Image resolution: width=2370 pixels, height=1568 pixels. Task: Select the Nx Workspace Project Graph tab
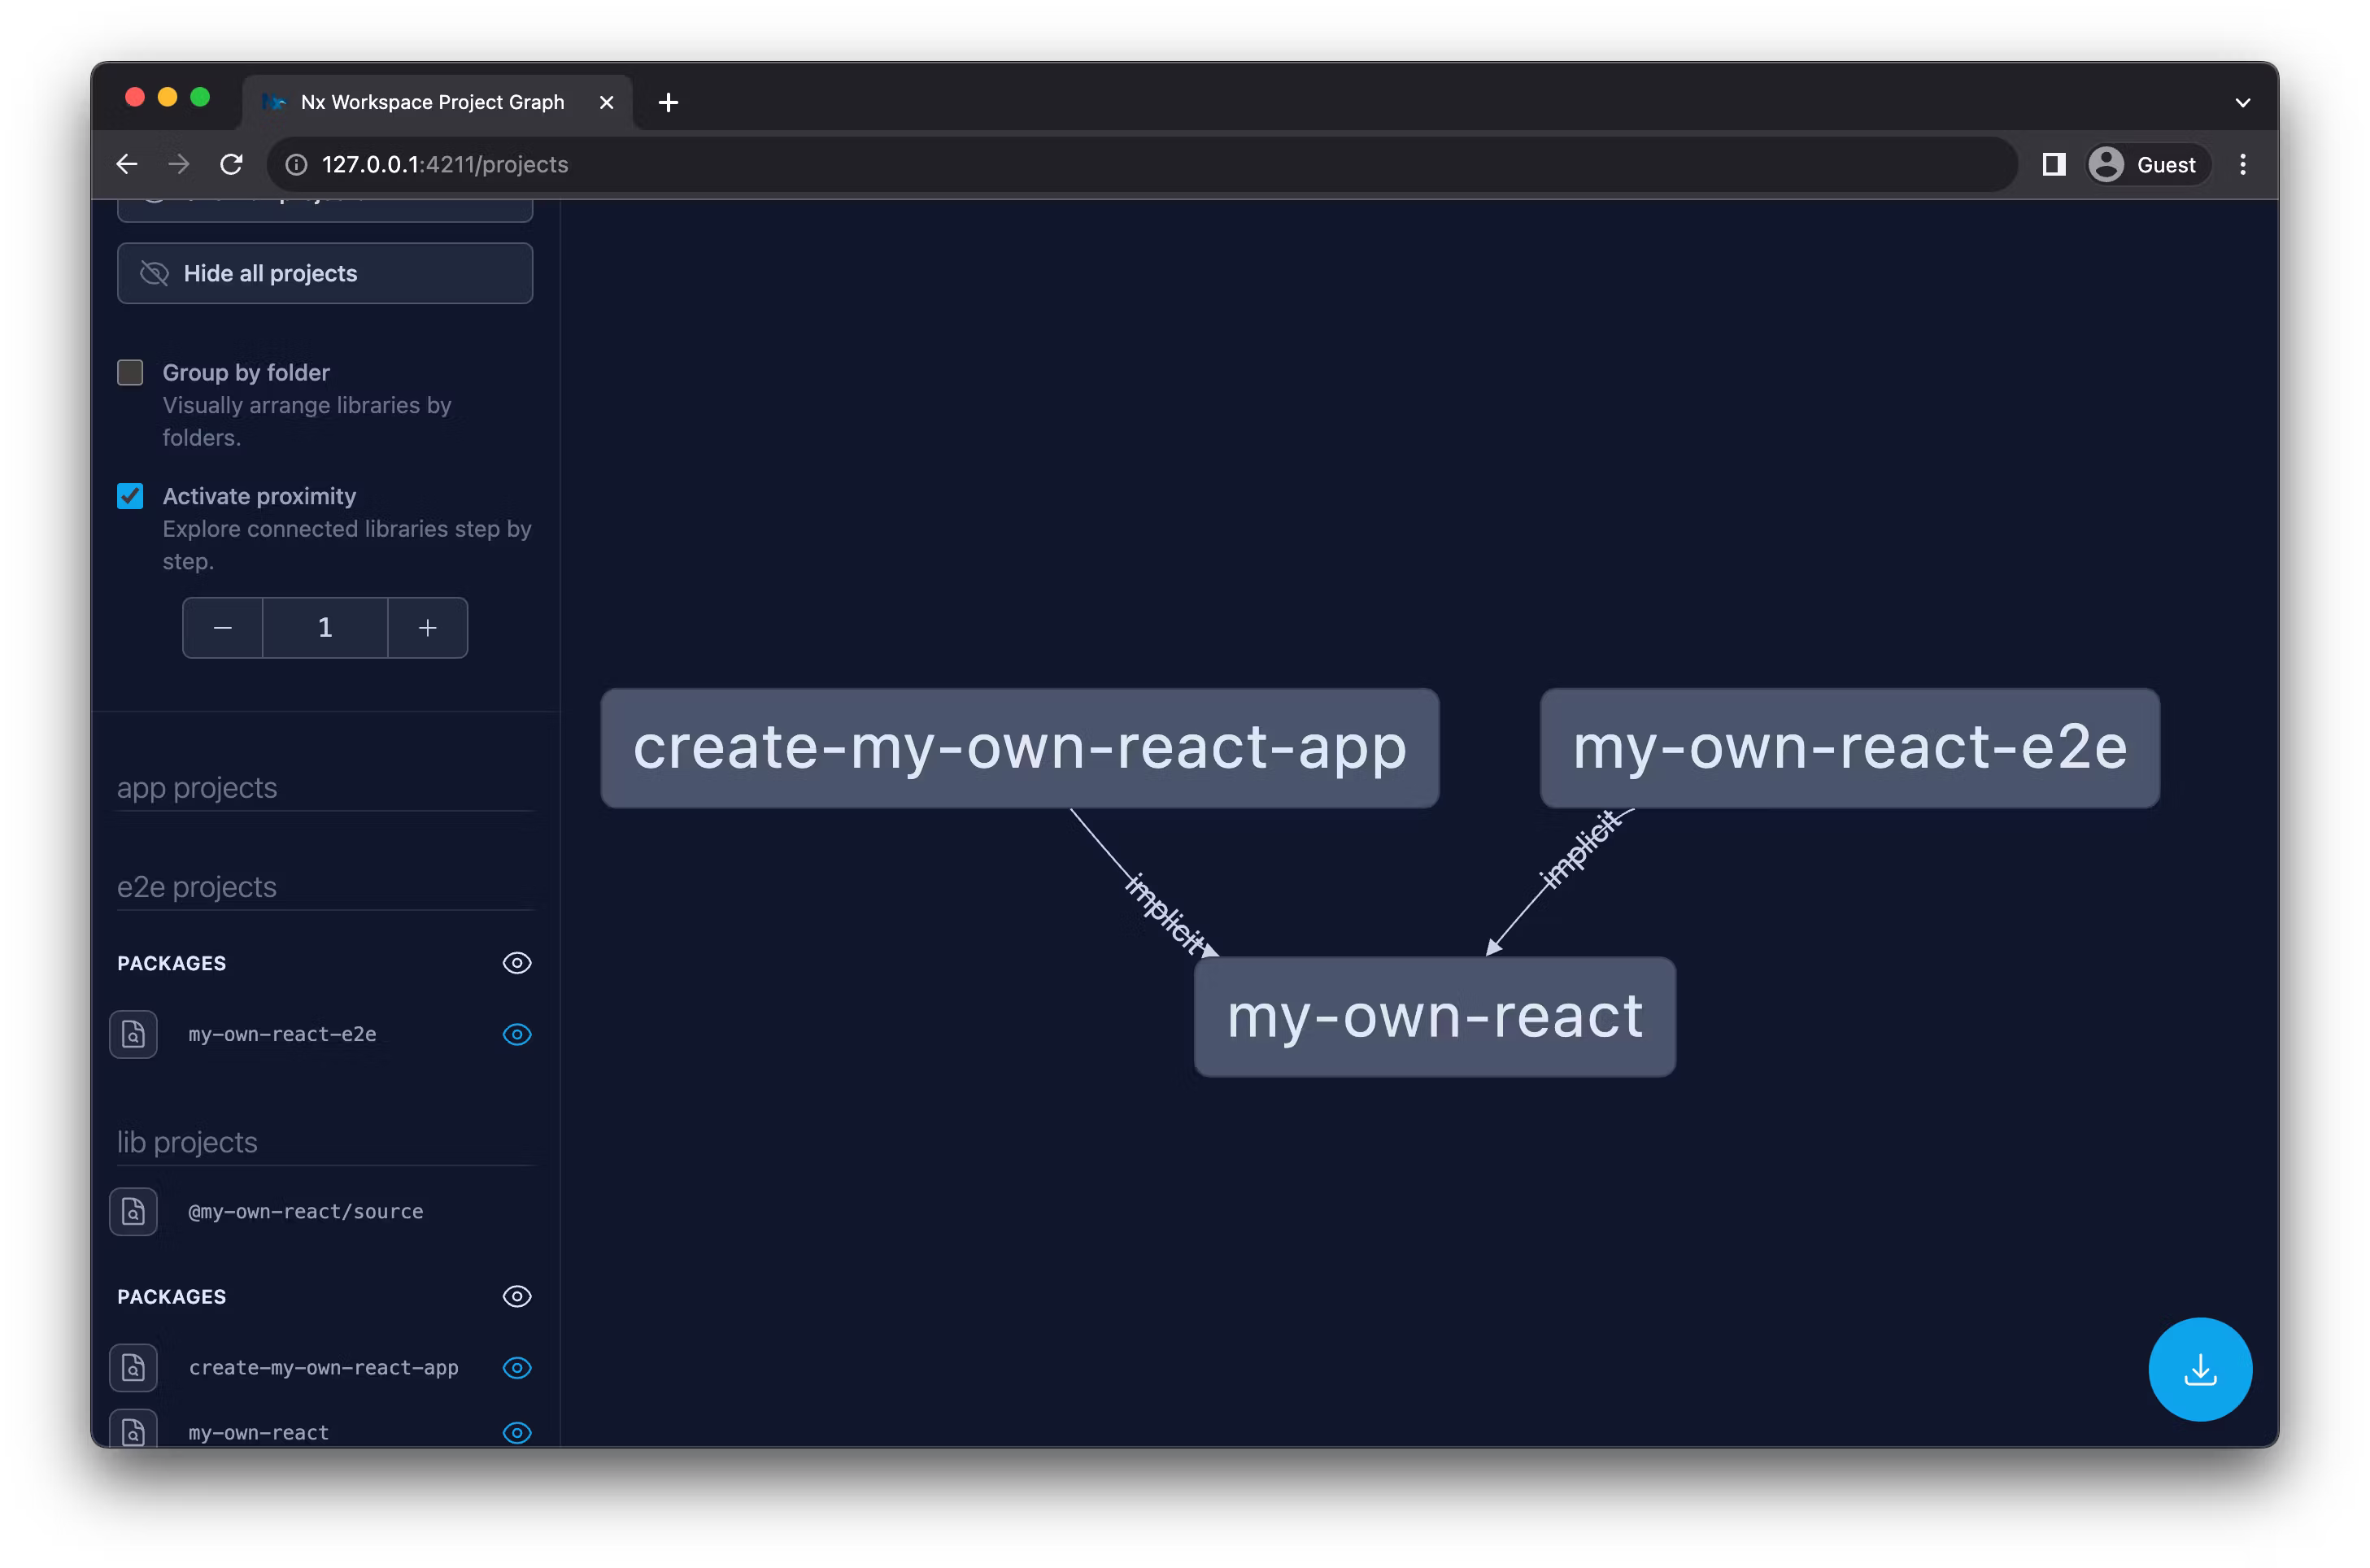pyautogui.click(x=432, y=102)
